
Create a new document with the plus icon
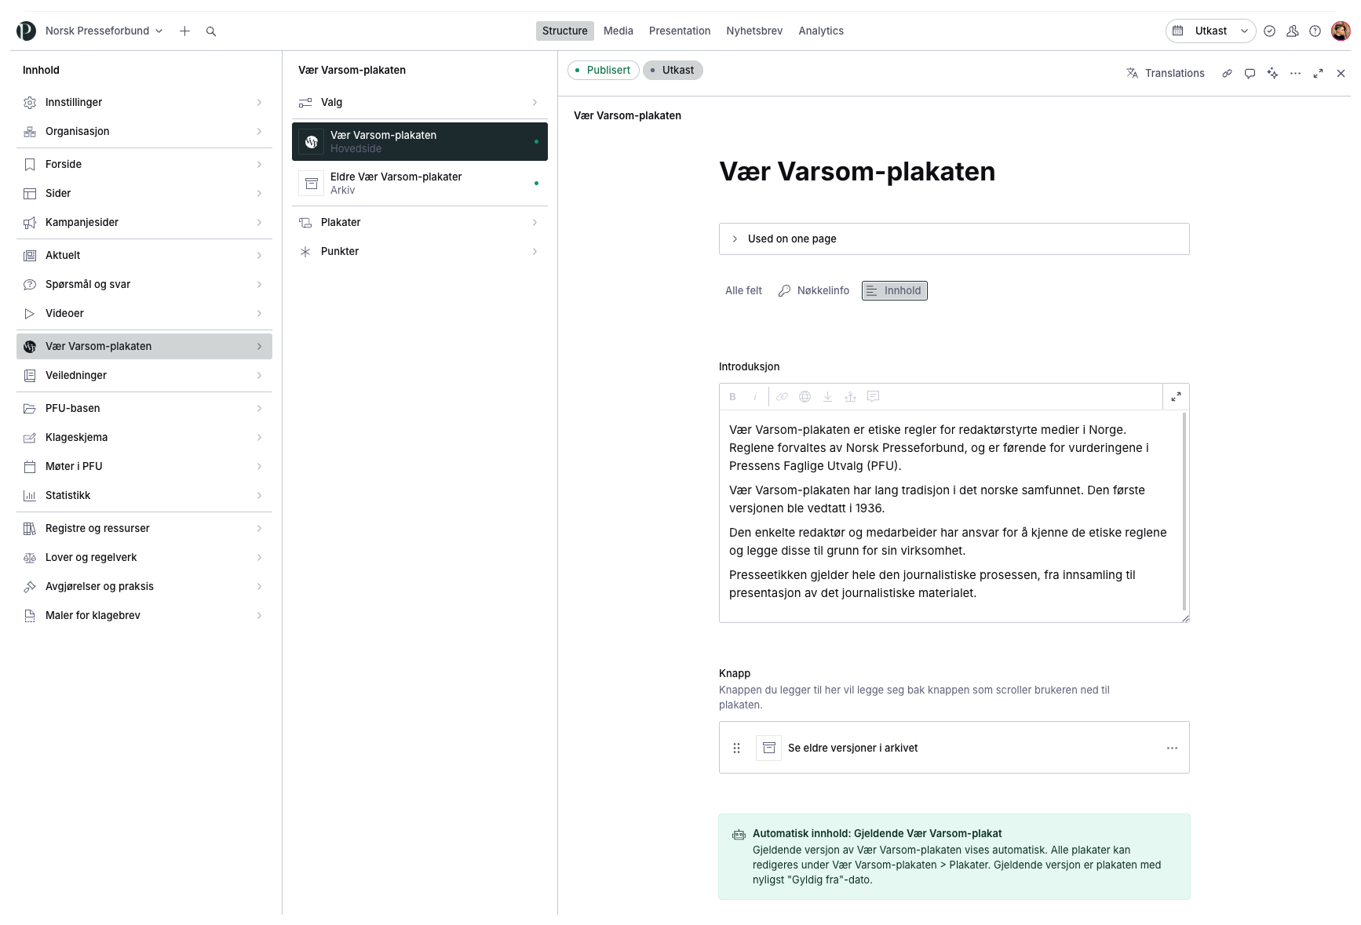[x=184, y=31]
